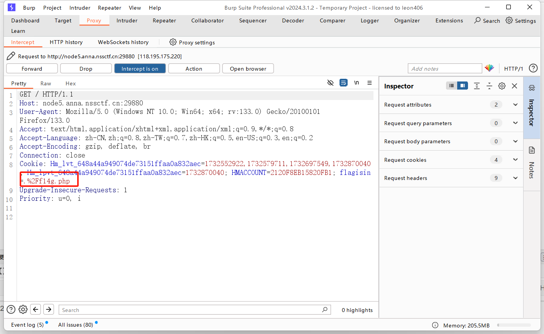Toggle hide non-printable eye-slash icon
The height and width of the screenshot is (334, 544).
330,83
